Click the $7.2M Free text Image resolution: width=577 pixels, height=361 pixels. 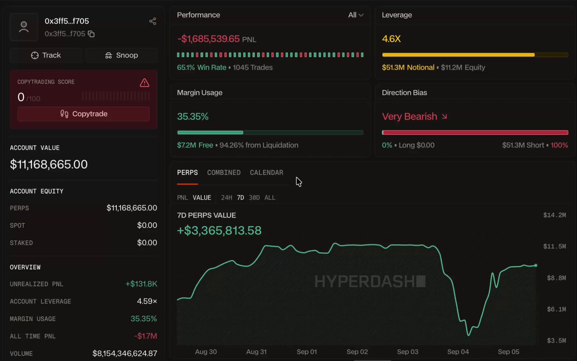(195, 145)
